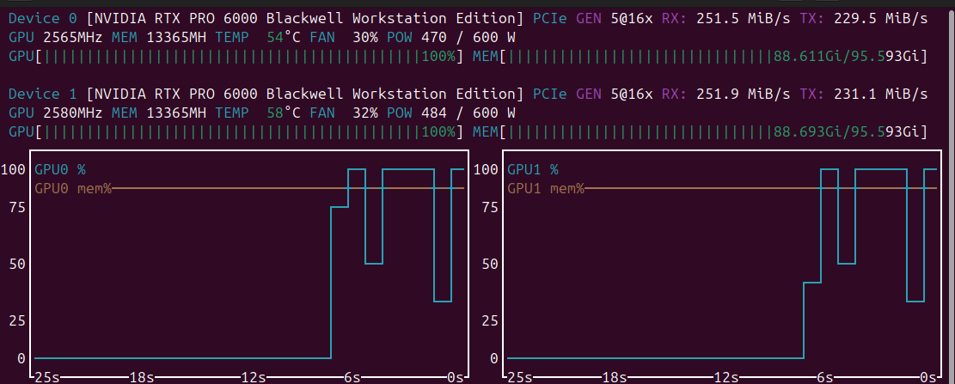Screen dimensions: 955x384
Task: Click Device 0 memory bar showing 88.611Gi
Action: click(x=701, y=57)
